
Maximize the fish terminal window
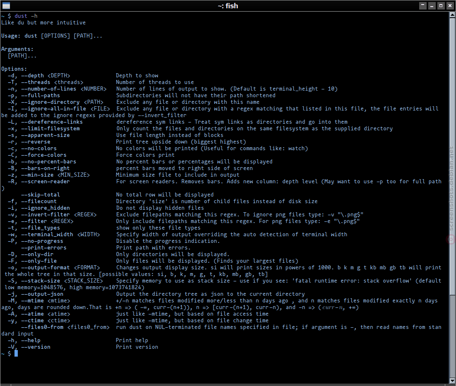(x=441, y=5)
